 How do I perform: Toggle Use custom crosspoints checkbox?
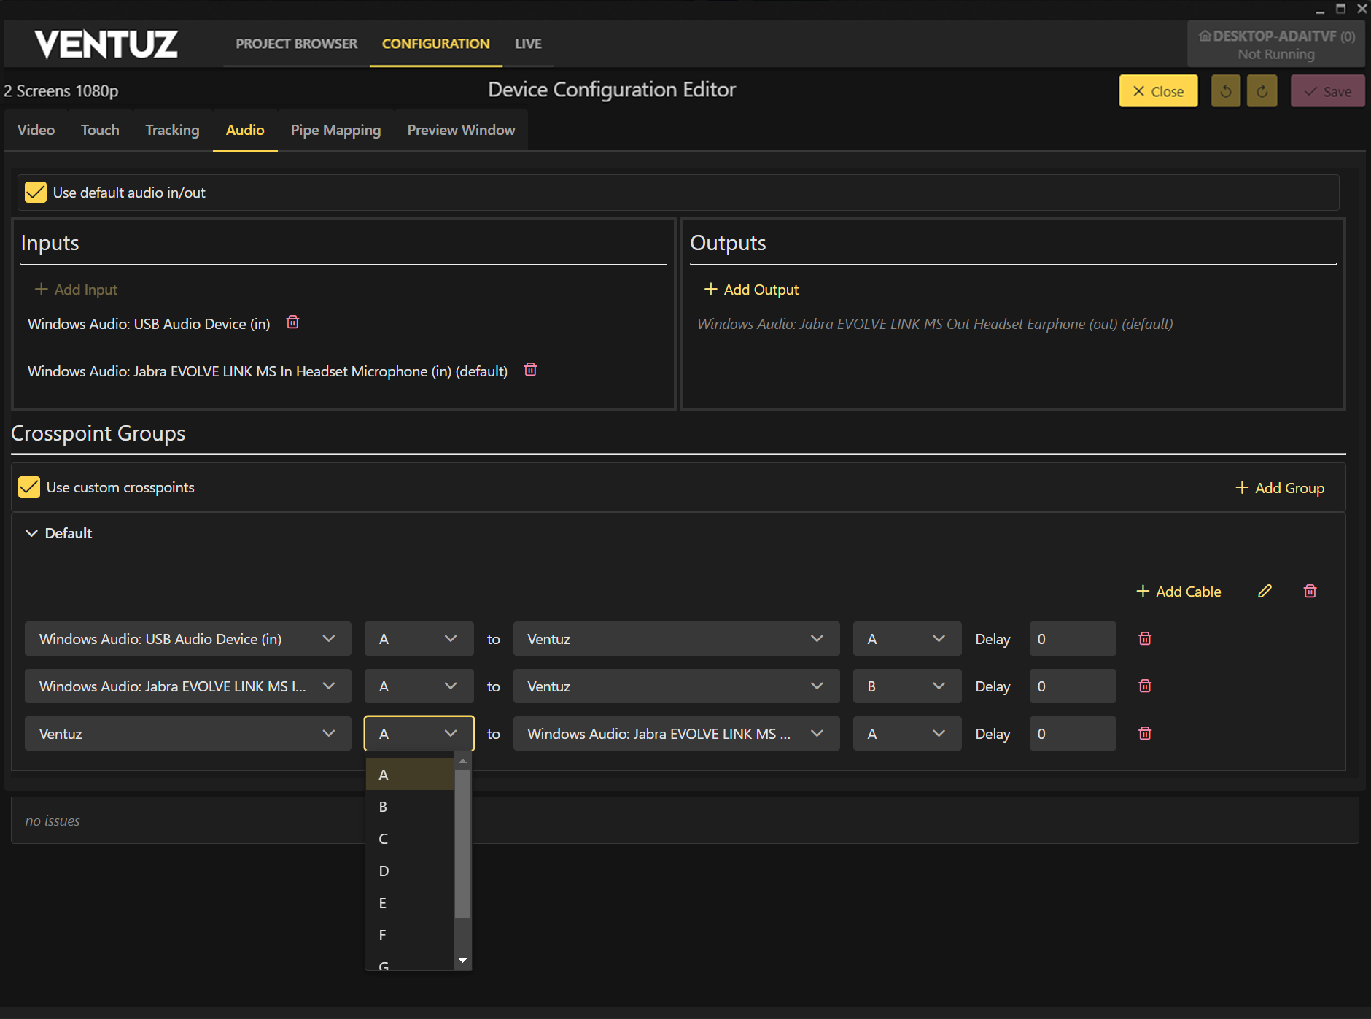click(29, 487)
